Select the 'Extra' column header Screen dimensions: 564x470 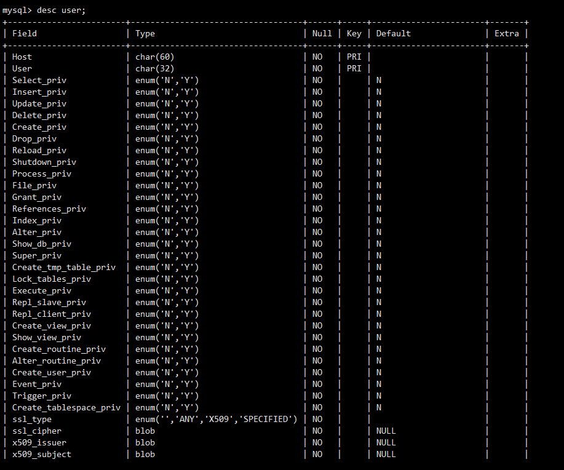[506, 33]
